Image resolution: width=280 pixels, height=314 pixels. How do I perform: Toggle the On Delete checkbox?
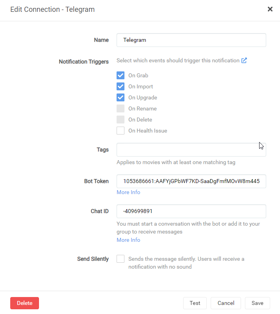tap(121, 120)
